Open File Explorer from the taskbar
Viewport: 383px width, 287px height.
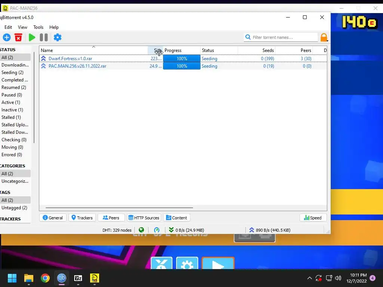28,278
